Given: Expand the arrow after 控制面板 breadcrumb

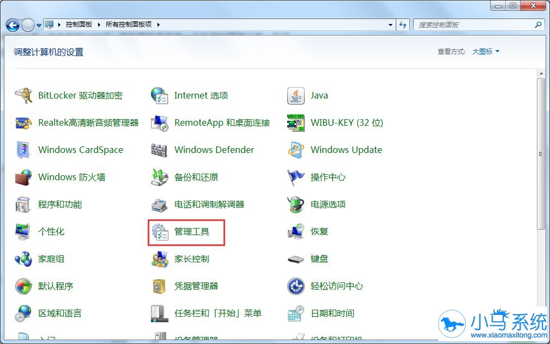Looking at the screenshot, I should (99, 24).
